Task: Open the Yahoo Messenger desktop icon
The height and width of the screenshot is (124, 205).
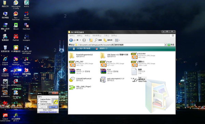Action: pyautogui.click(x=16, y=61)
